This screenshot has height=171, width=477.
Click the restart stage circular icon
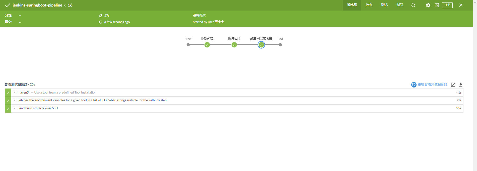414,85
